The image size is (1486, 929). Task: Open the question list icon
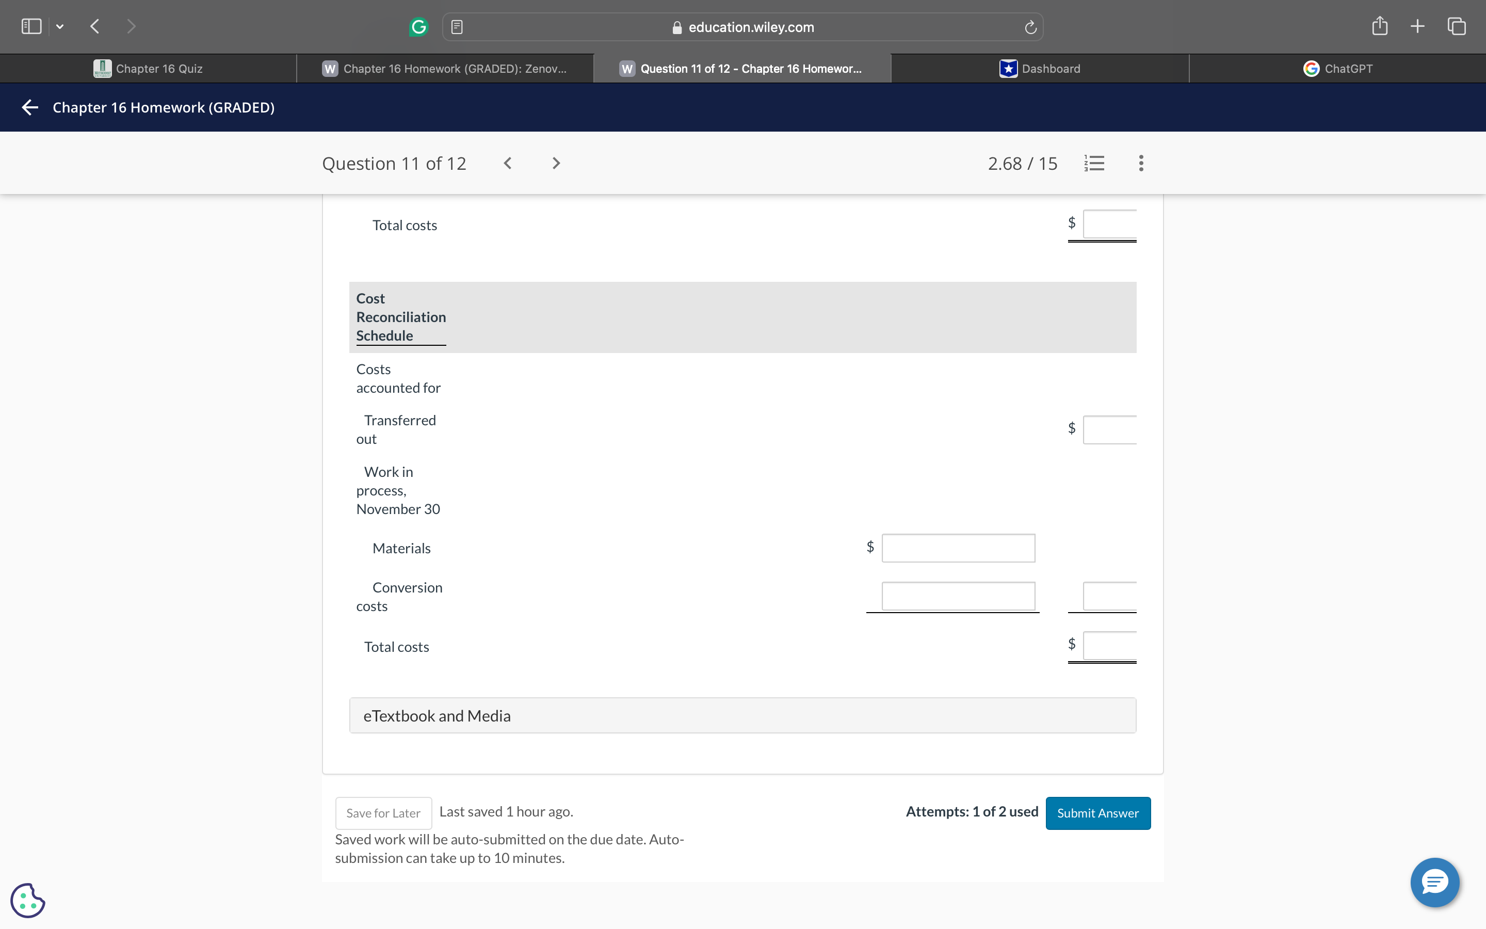click(x=1094, y=163)
